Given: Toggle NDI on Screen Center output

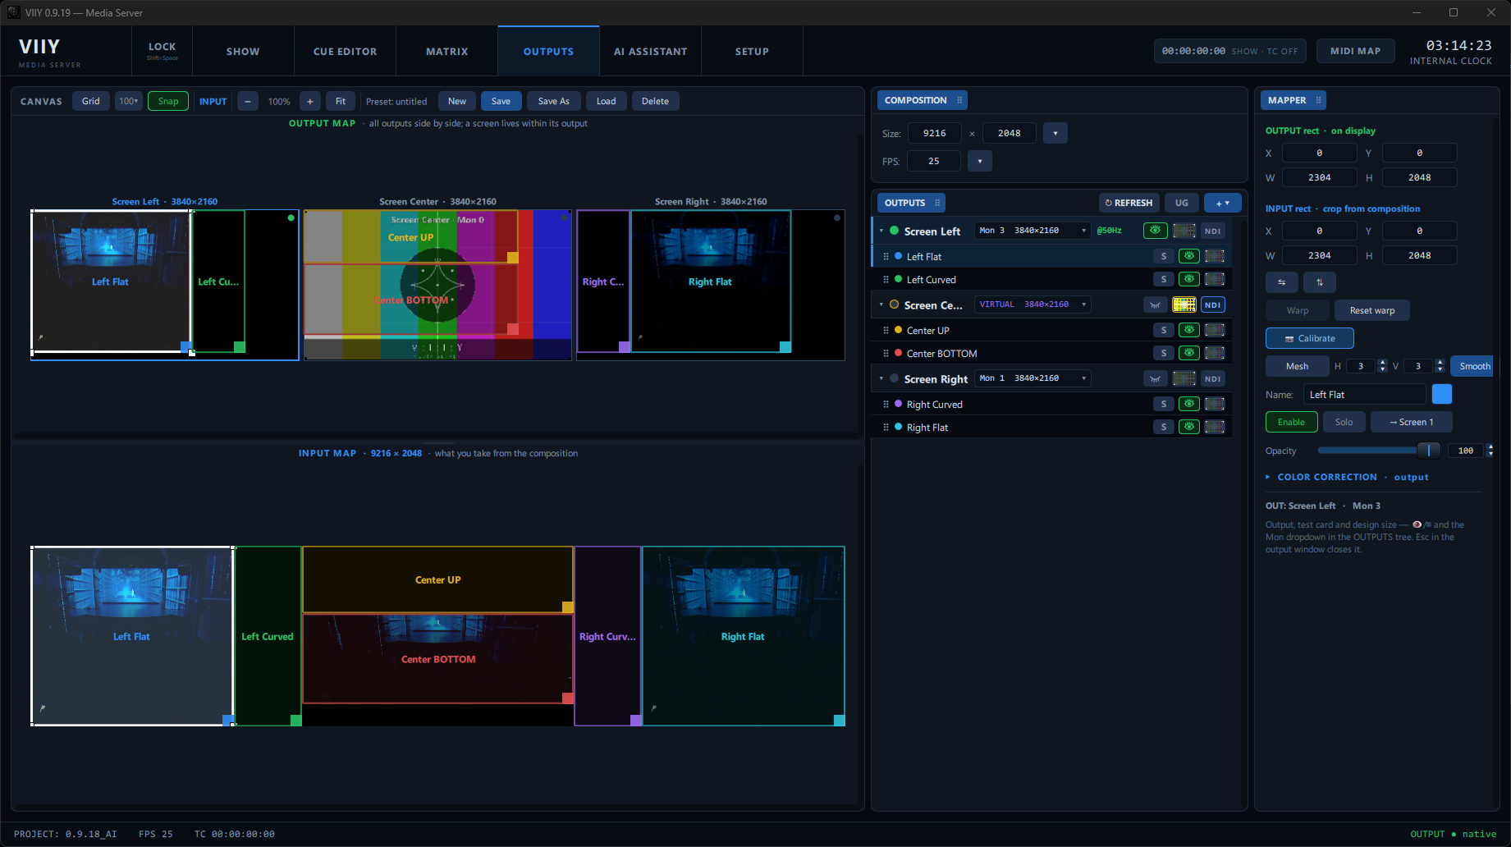Looking at the screenshot, I should 1212,304.
